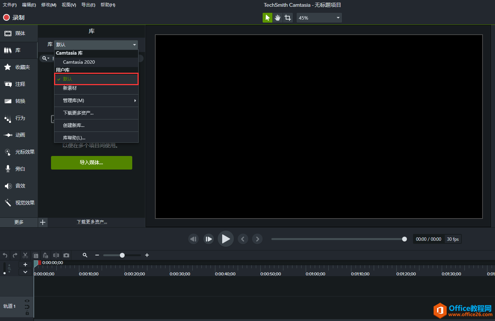495x321 pixels.
Task: Open the 注释 (Annotations) tab
Action: [x=19, y=84]
